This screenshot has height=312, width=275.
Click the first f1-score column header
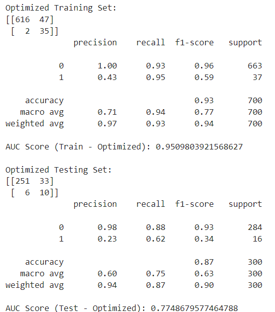[194, 43]
